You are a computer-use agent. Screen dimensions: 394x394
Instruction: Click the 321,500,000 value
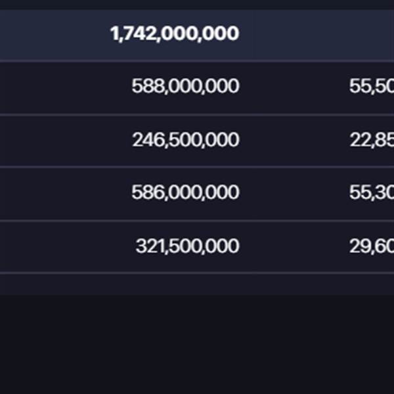(187, 246)
